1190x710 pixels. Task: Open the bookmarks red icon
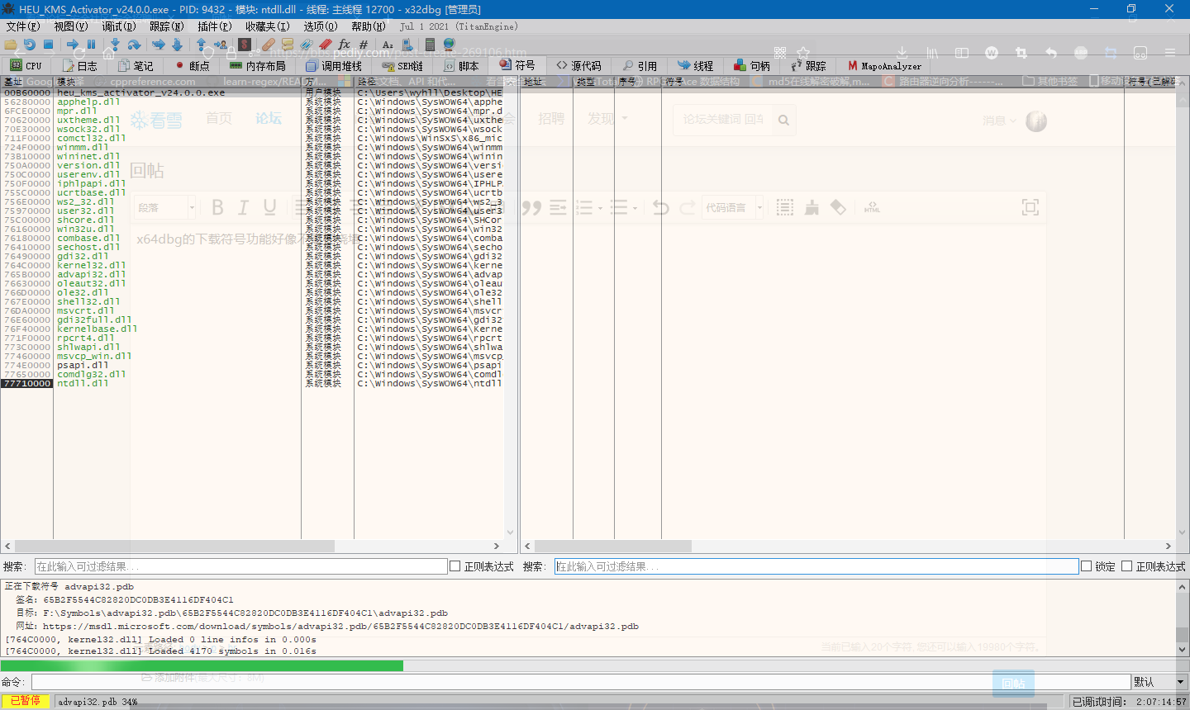[x=326, y=45]
